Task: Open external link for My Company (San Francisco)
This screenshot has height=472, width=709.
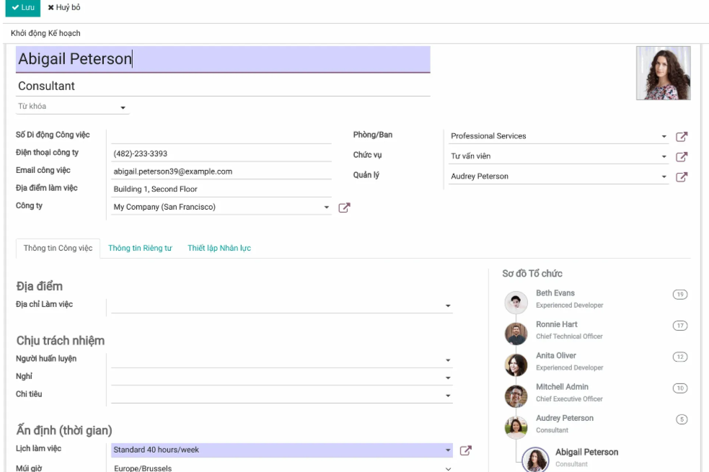Action: point(344,208)
